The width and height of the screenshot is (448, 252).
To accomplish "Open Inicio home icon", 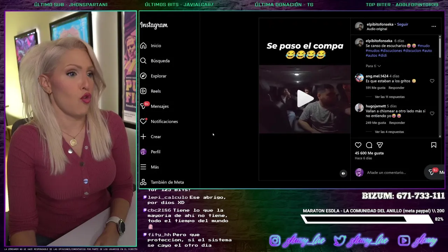I will click(143, 45).
